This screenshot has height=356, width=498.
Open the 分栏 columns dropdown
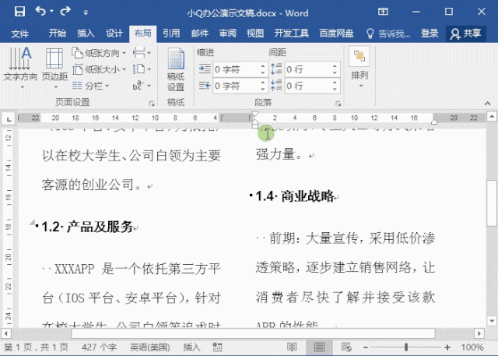click(x=90, y=86)
